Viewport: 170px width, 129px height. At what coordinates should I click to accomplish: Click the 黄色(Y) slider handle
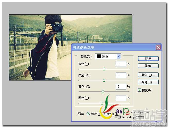point(103,92)
